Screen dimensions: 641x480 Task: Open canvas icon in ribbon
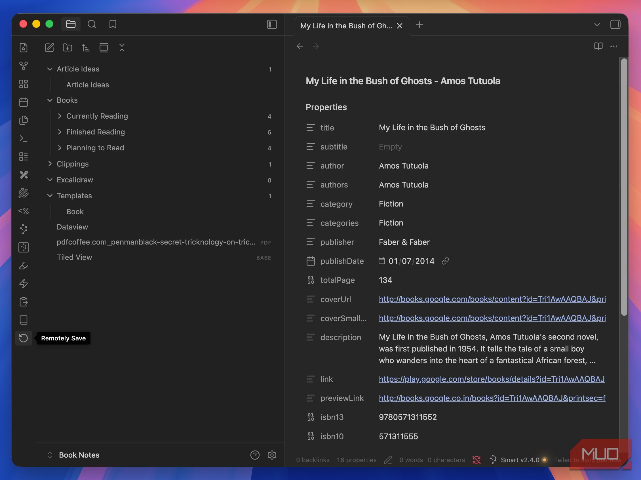click(24, 84)
